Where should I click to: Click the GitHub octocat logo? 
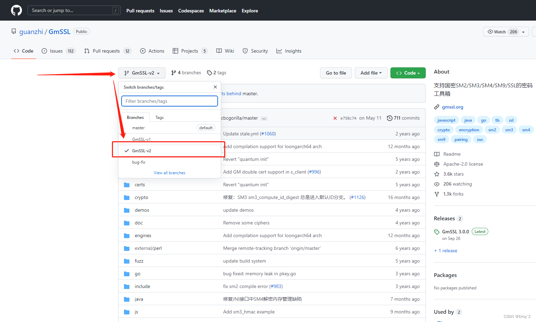(16, 10)
